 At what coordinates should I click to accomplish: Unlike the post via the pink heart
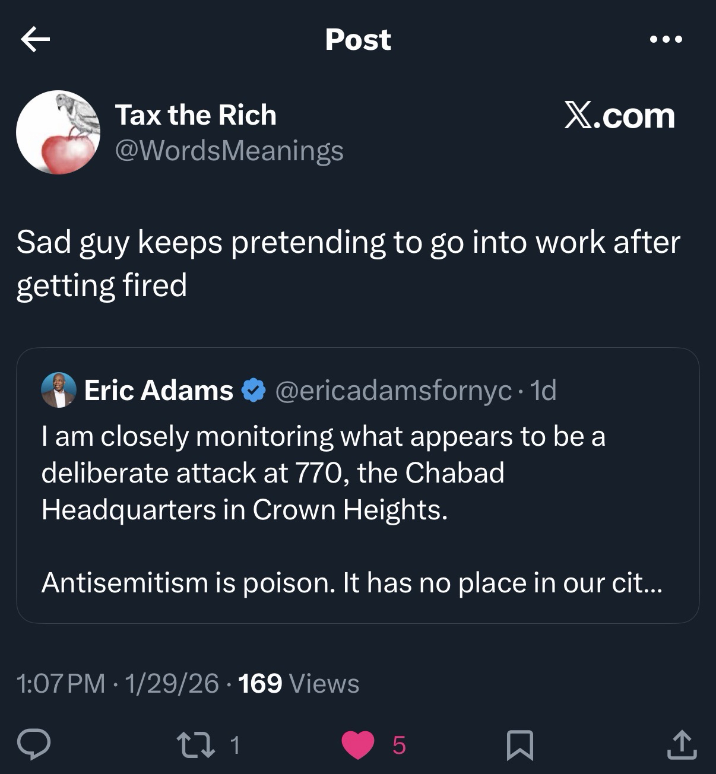pos(358,745)
